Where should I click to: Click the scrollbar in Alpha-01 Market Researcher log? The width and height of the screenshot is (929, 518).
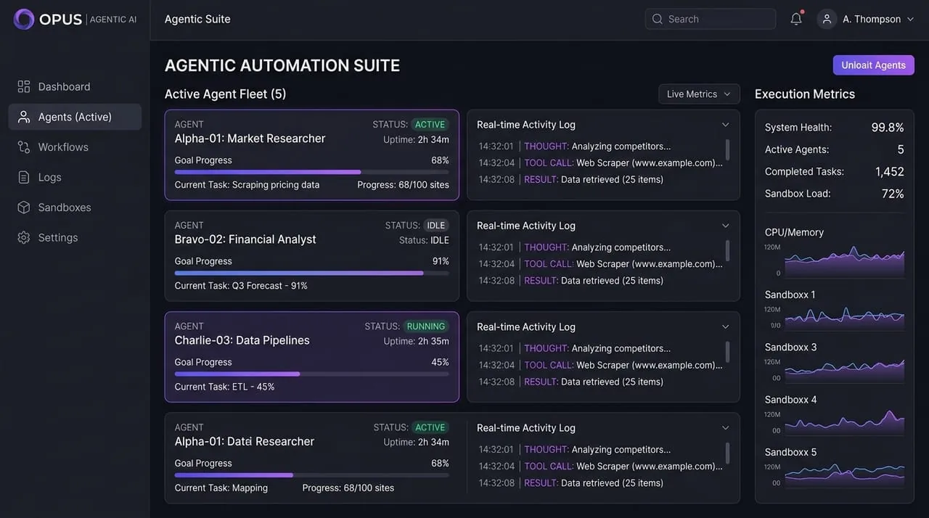coord(727,150)
